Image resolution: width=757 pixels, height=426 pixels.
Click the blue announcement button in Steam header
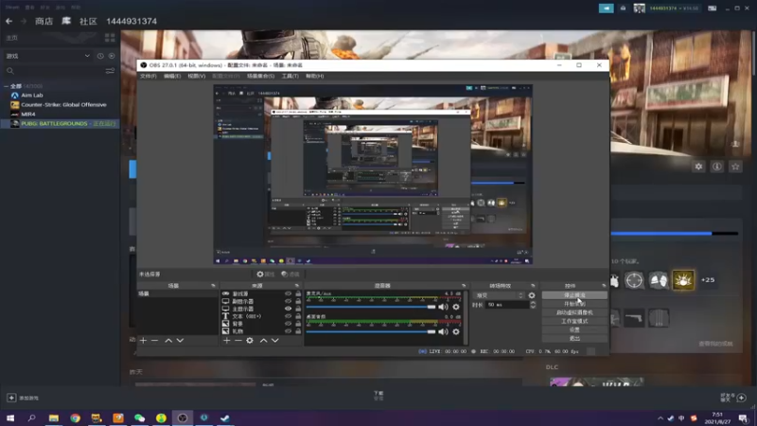point(606,9)
